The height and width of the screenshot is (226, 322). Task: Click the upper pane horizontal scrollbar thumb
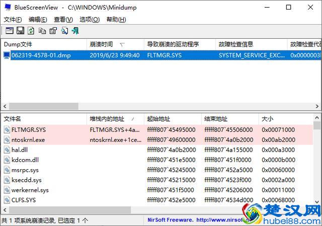[x=44, y=106]
